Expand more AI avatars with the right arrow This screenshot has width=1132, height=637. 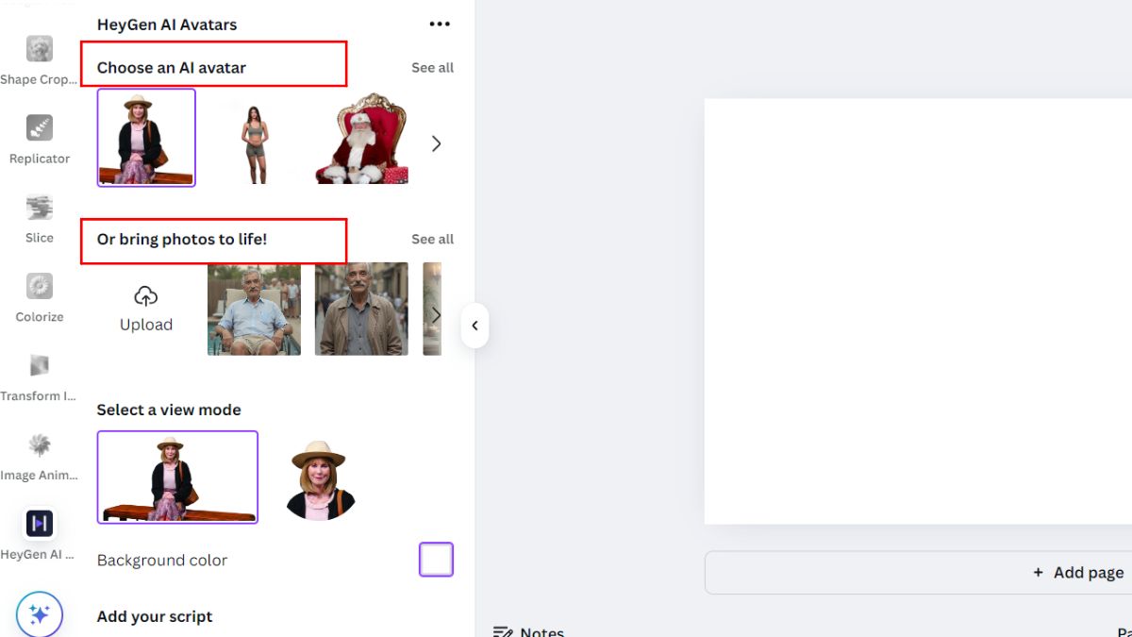(436, 143)
